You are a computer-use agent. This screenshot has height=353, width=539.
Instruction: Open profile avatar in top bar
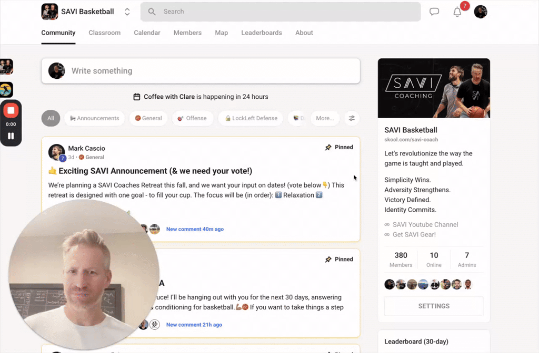coord(481,12)
